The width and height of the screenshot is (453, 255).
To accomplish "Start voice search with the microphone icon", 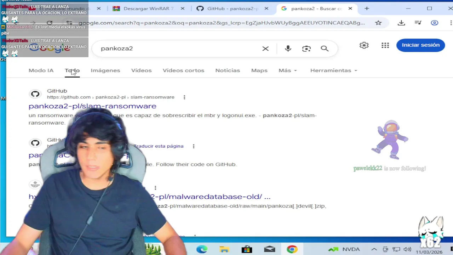I will tap(288, 49).
